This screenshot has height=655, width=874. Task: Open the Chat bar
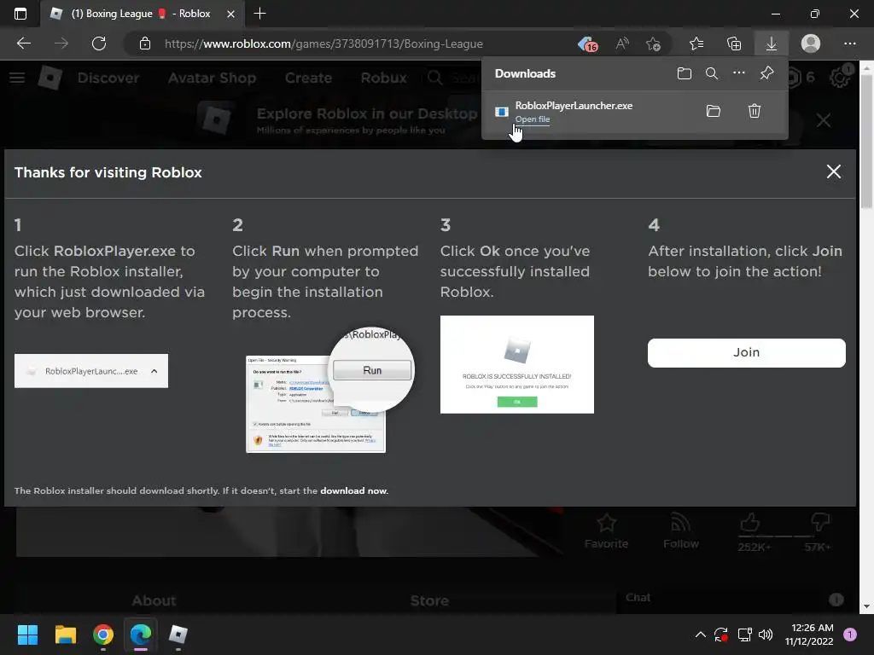pyautogui.click(x=735, y=598)
